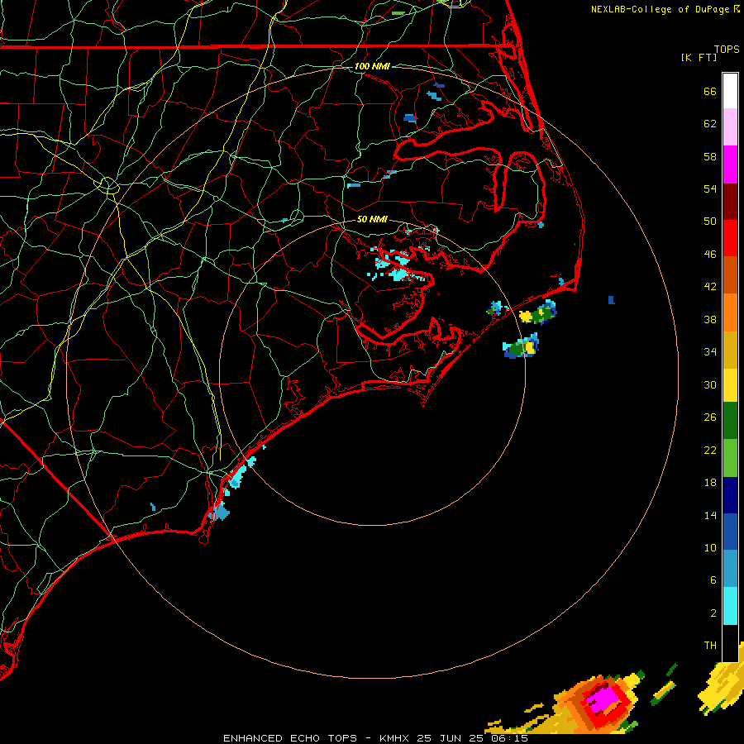Screen dimensions: 744x744
Task: Click legend value "14"
Action: coord(710,515)
